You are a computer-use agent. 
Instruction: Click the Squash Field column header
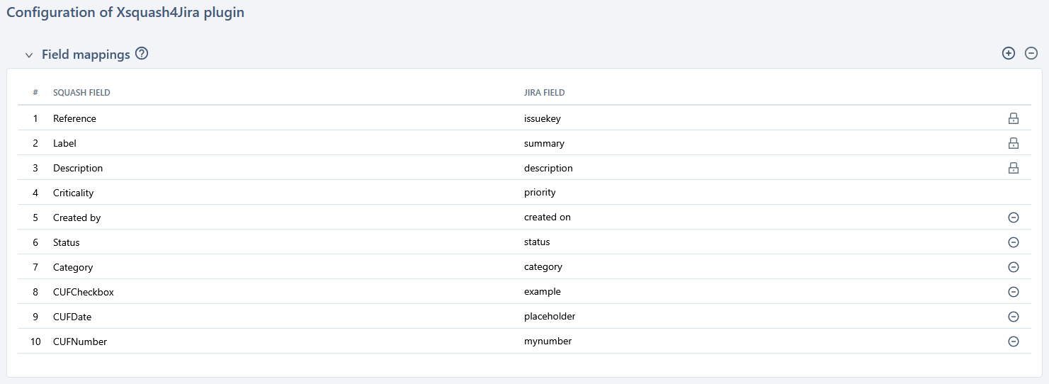81,93
